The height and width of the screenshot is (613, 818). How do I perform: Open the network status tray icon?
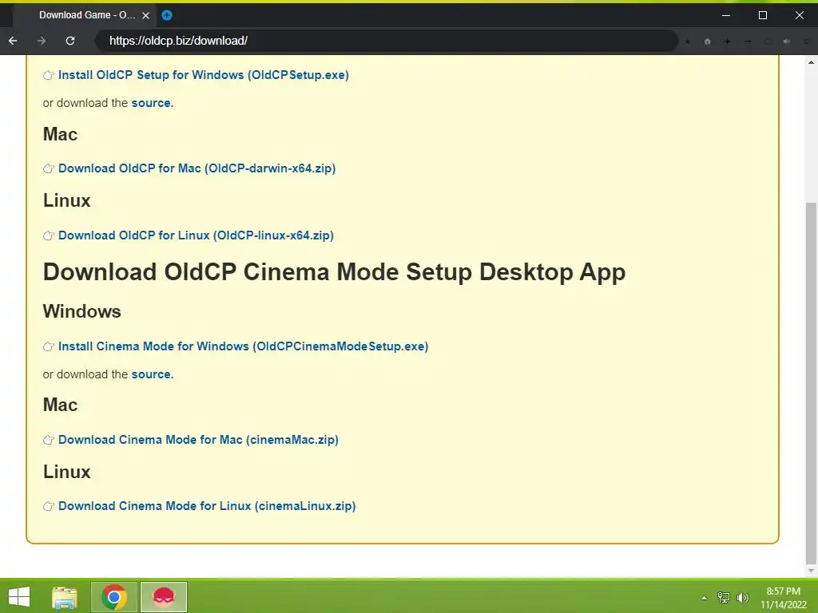tap(724, 597)
